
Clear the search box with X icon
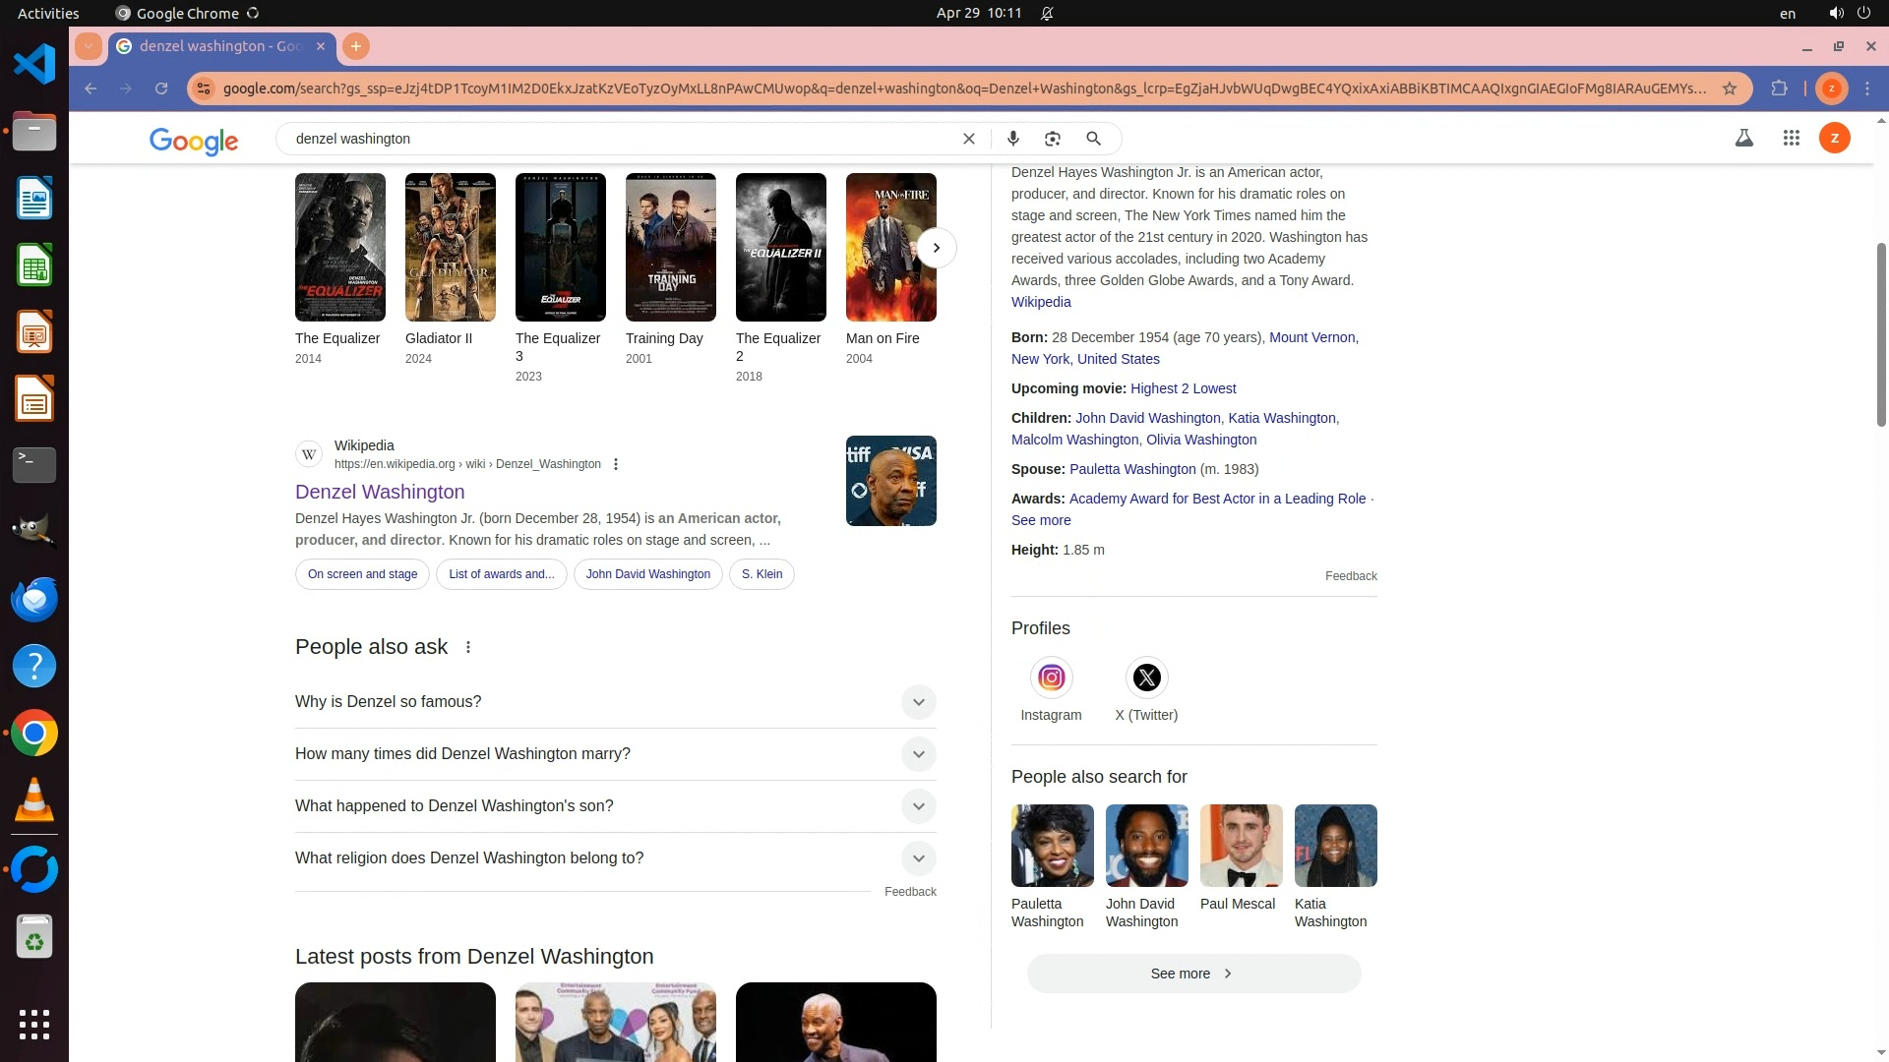pyautogui.click(x=968, y=139)
